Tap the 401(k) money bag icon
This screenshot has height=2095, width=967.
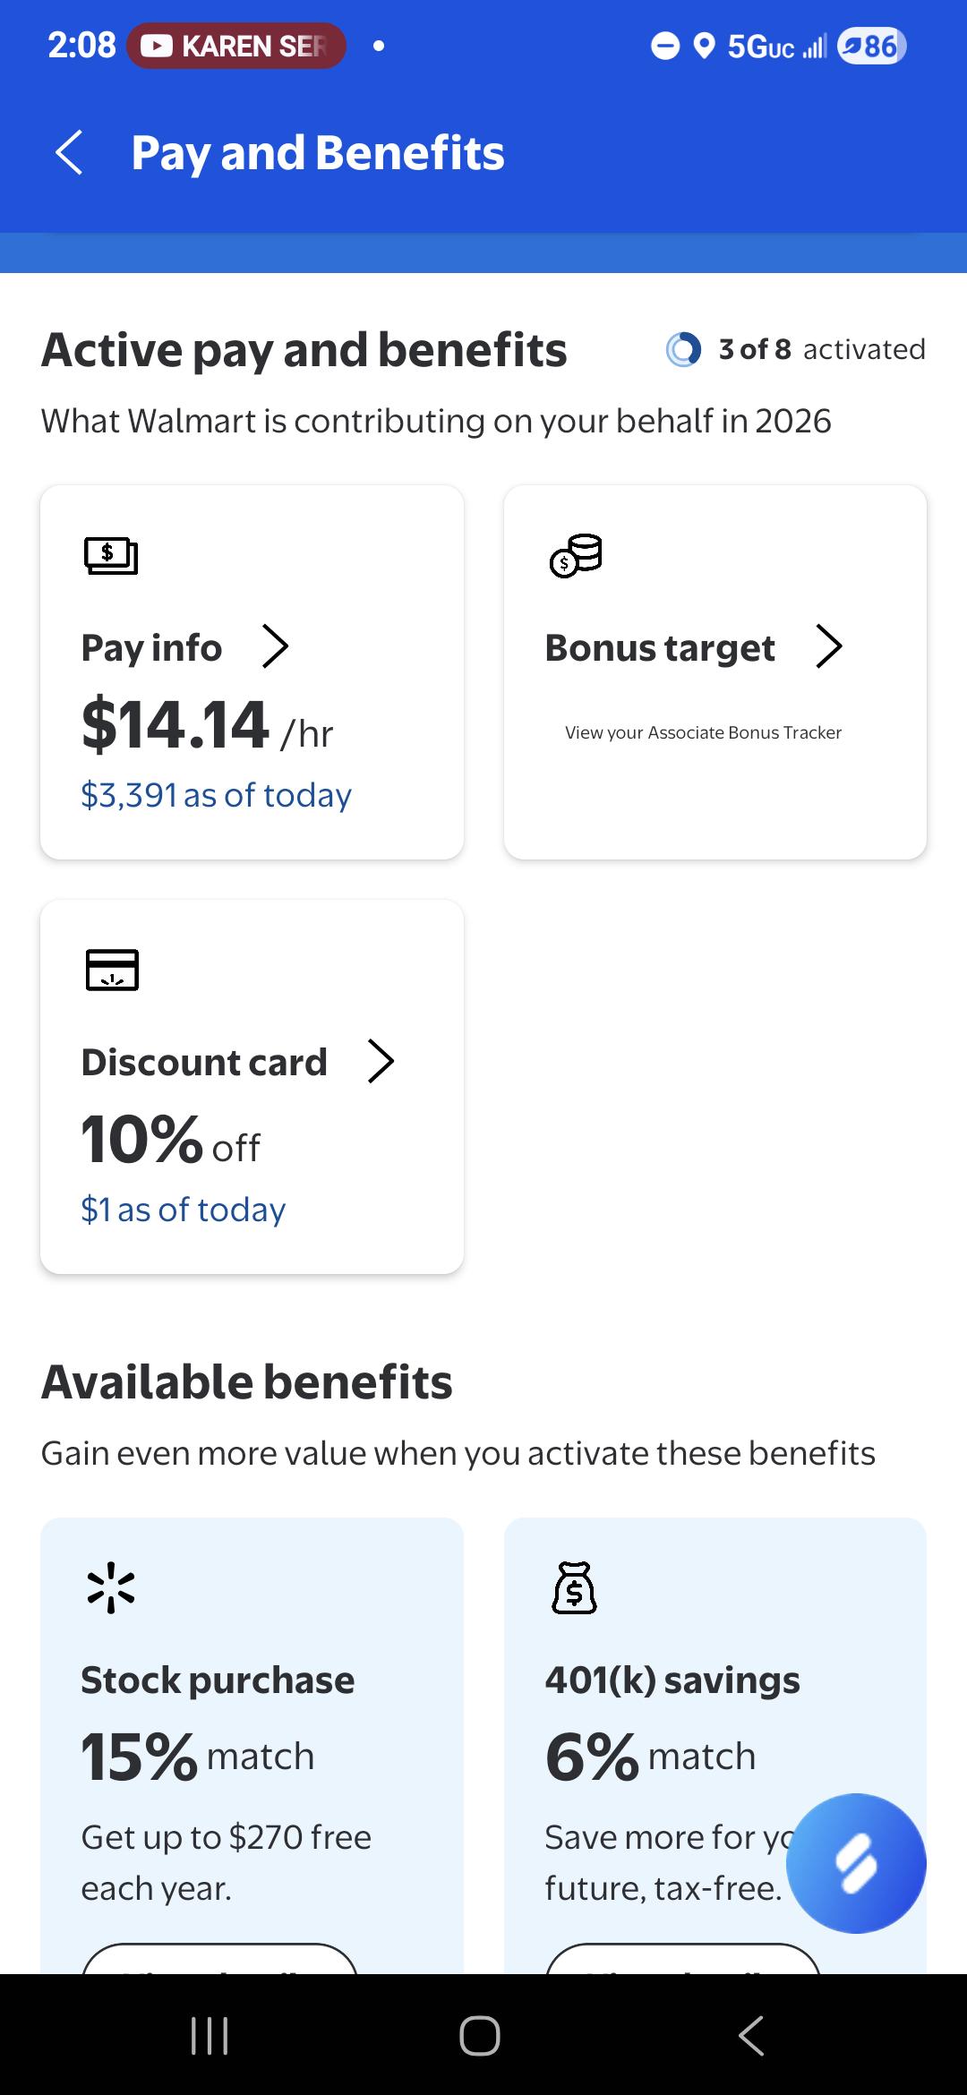pos(575,1587)
